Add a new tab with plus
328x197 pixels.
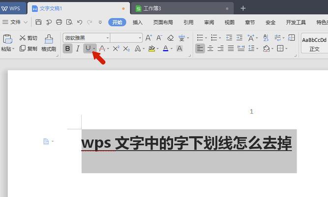[243, 8]
